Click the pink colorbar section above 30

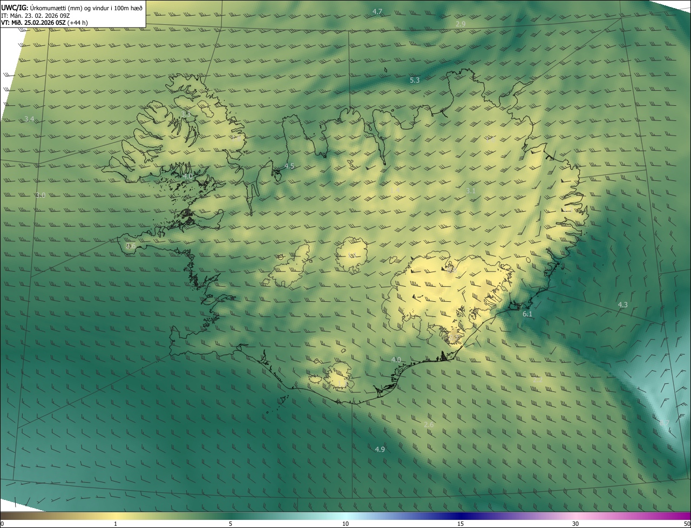(x=575, y=516)
